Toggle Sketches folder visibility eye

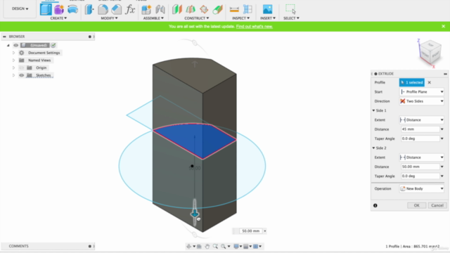tap(22, 75)
